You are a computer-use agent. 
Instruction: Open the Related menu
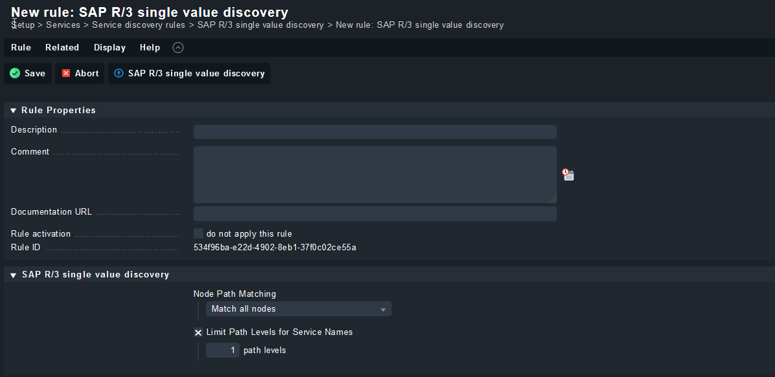coord(62,47)
